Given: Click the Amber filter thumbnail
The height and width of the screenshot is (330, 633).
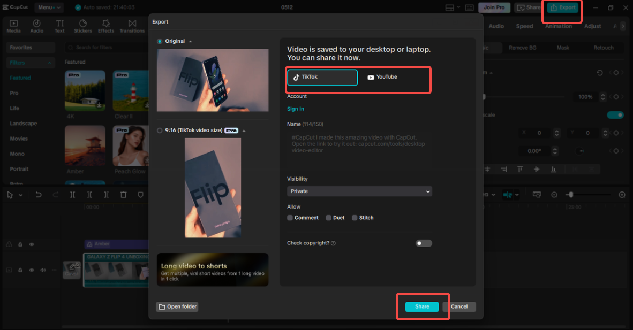Looking at the screenshot, I should tap(85, 145).
